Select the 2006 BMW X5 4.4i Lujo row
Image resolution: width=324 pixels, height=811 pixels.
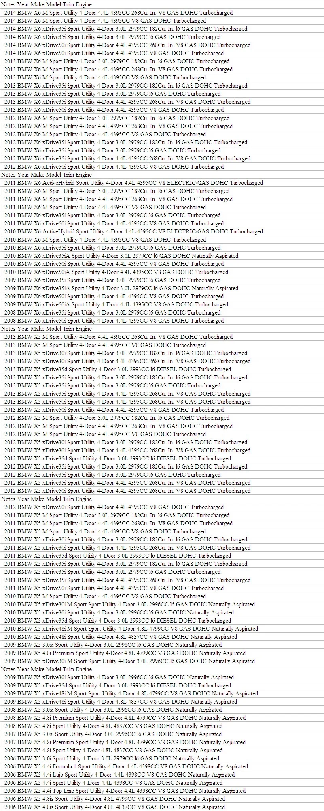coord(162,775)
